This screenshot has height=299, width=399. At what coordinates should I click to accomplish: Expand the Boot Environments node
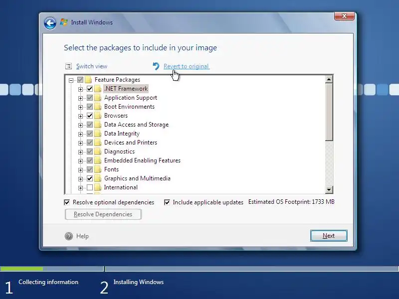tap(80, 107)
